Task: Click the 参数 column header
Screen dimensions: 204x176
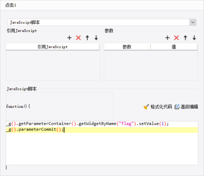Action: (127, 47)
